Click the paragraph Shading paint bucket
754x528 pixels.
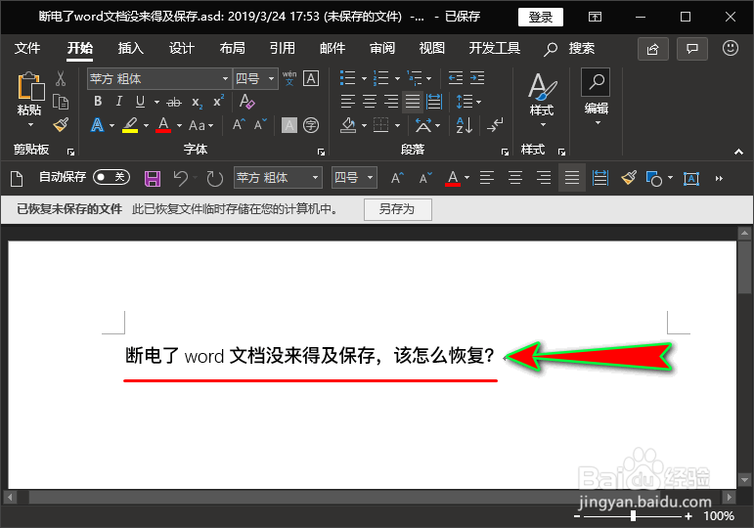(348, 125)
